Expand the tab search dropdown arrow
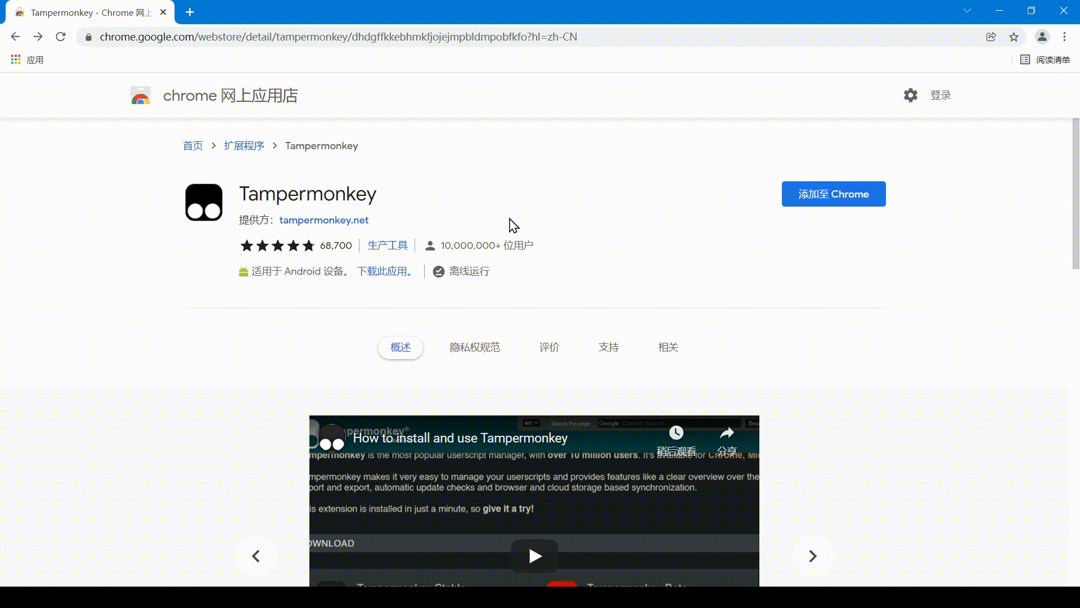Viewport: 1080px width, 608px height. (967, 11)
